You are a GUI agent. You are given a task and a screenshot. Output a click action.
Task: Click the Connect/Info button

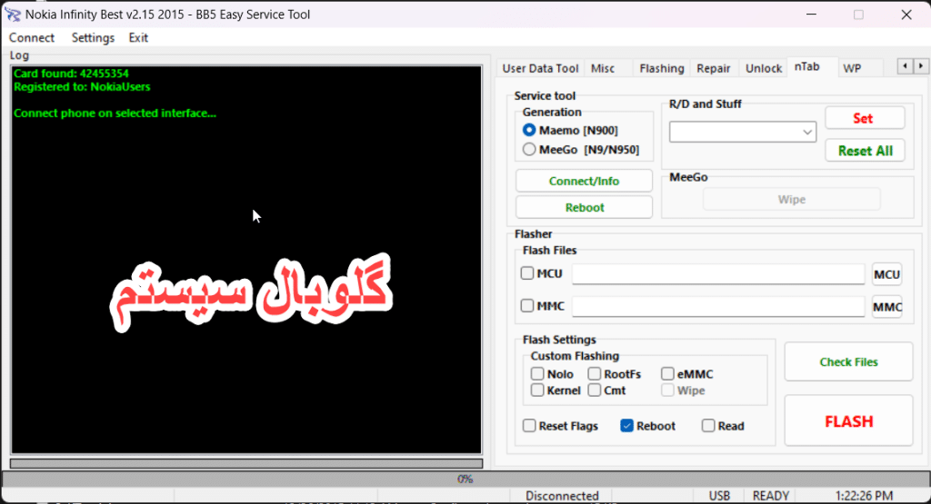pos(584,181)
